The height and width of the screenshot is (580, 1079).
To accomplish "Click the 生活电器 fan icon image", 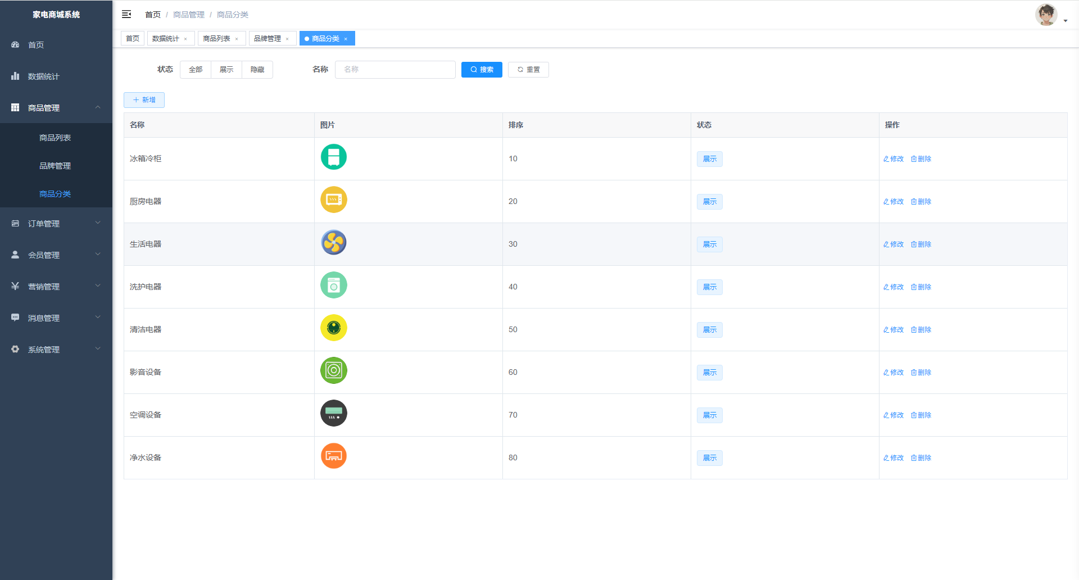I will pyautogui.click(x=333, y=243).
